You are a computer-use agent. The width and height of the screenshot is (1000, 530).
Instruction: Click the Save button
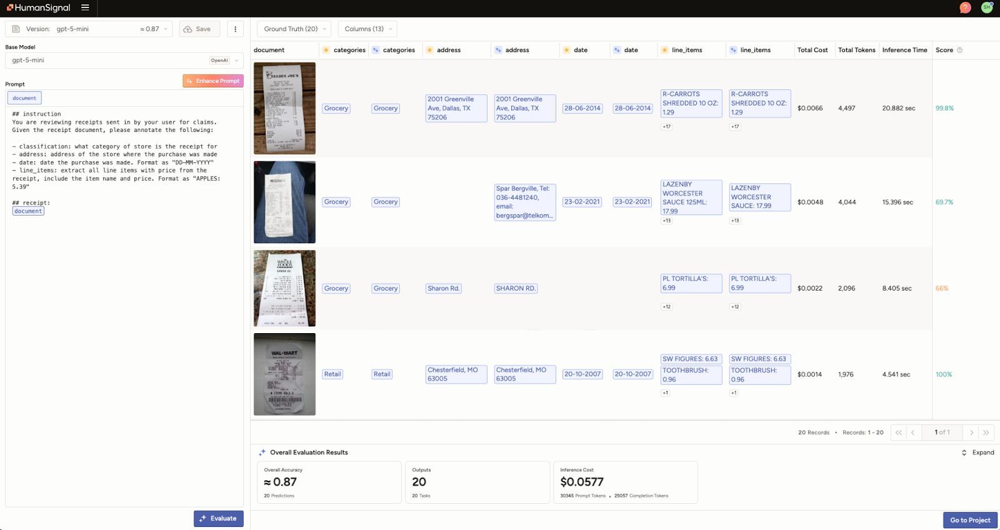(199, 29)
